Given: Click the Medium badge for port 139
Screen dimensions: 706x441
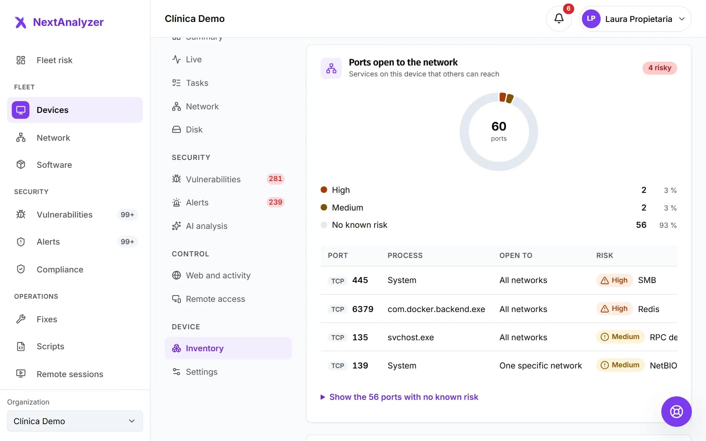Looking at the screenshot, I should pyautogui.click(x=620, y=365).
